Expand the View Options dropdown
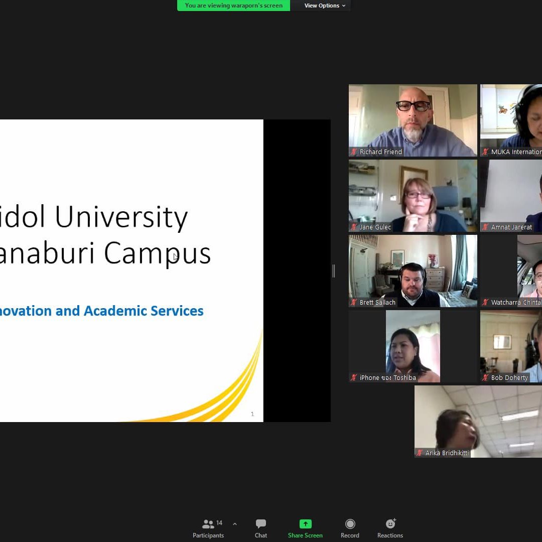This screenshot has height=542, width=542. click(324, 6)
